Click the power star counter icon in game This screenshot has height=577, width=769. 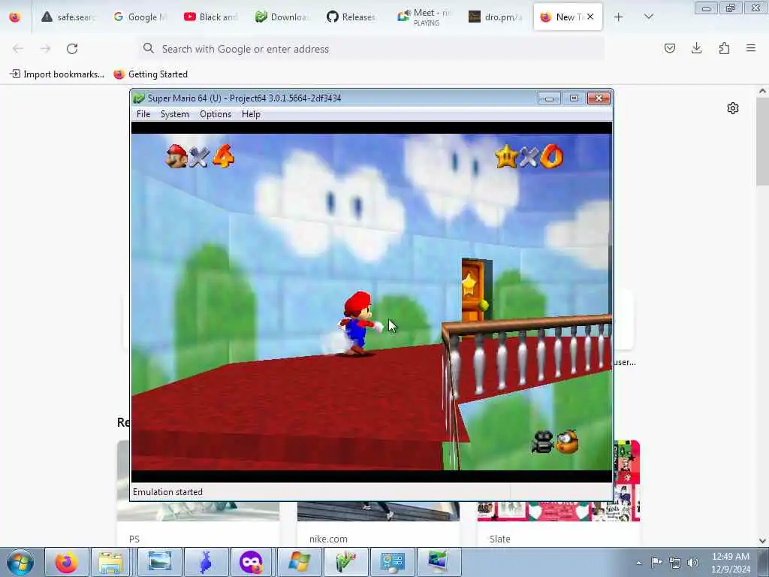tap(505, 156)
